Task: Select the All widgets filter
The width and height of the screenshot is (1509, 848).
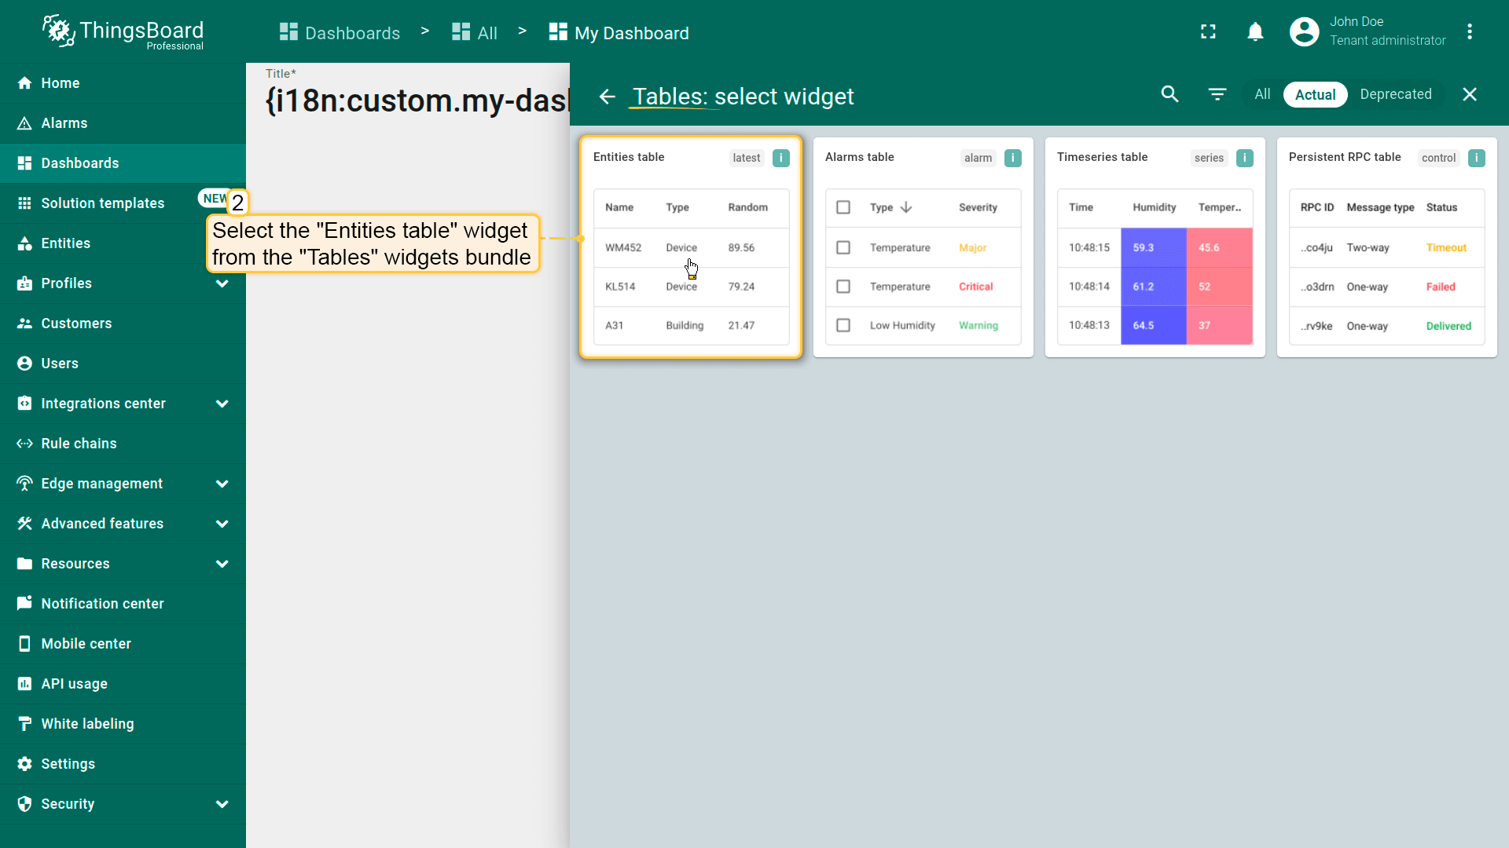Action: pos(1262,94)
